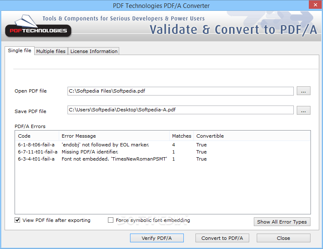Image resolution: width=323 pixels, height=249 pixels.
Task: Toggle View PDF file after exporting checkbox
Action: pyautogui.click(x=18, y=220)
